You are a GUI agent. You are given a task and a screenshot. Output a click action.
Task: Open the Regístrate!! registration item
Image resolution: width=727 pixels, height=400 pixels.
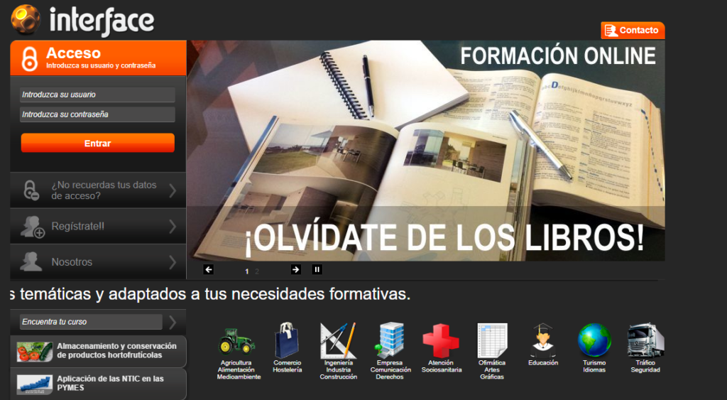tap(98, 227)
